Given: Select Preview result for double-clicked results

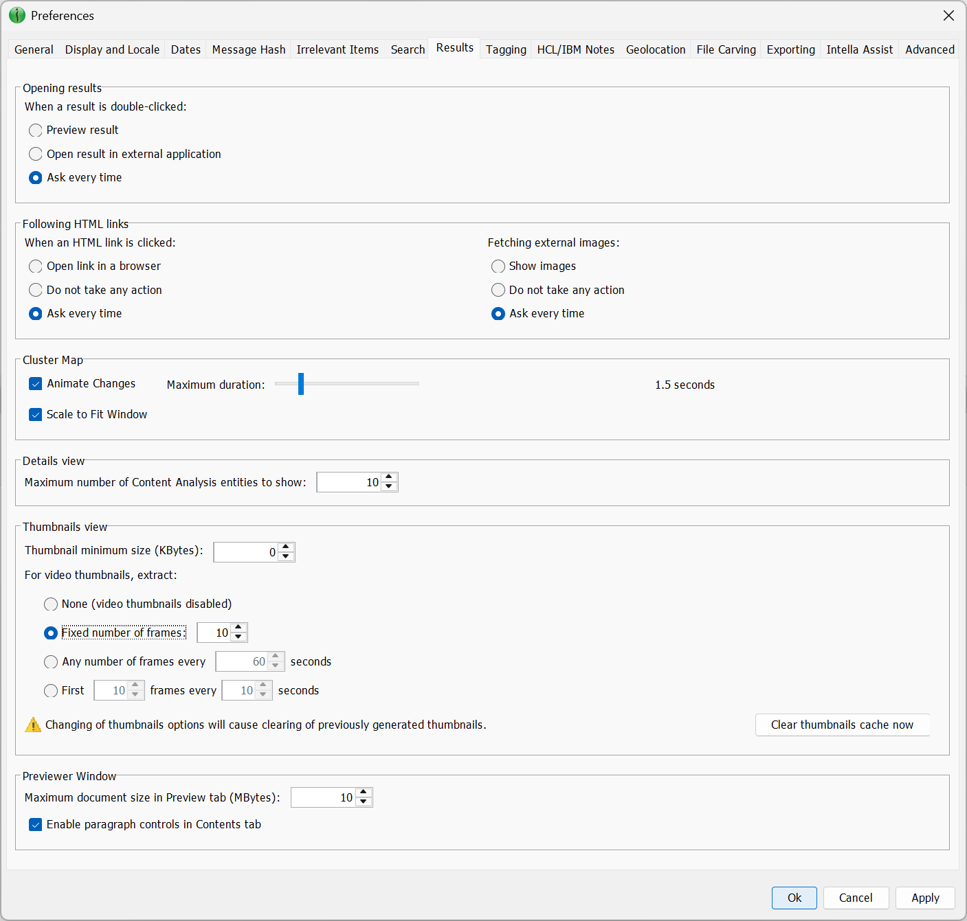Looking at the screenshot, I should (35, 130).
